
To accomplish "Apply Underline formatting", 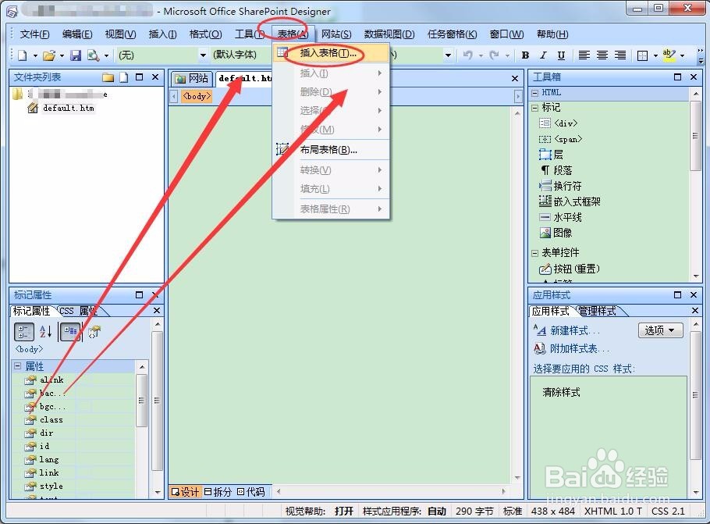I will [561, 55].
